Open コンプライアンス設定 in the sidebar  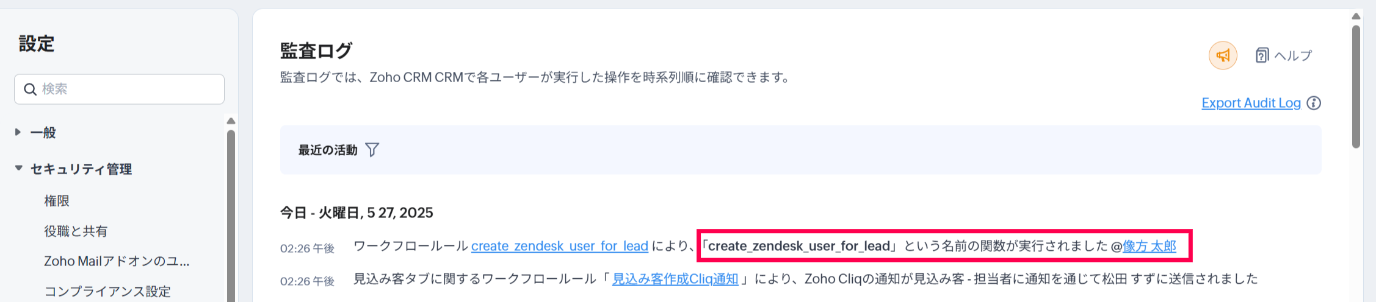pyautogui.click(x=107, y=291)
